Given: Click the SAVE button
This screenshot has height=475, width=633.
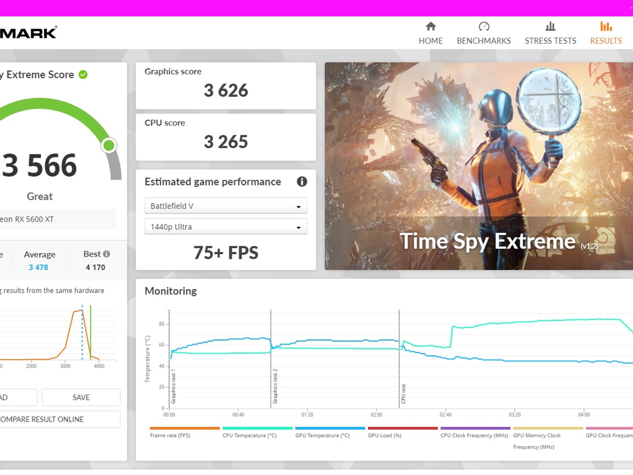Looking at the screenshot, I should (x=81, y=397).
